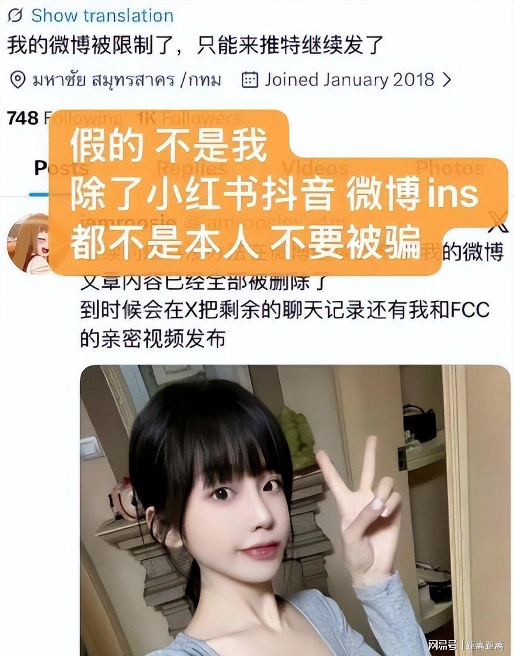Image resolution: width=514 pixels, height=656 pixels.
Task: Switch to the Replies tab
Action: pyautogui.click(x=192, y=168)
